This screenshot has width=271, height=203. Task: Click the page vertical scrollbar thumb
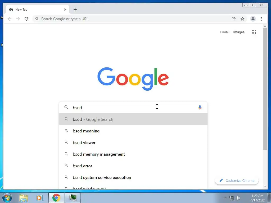[265, 89]
